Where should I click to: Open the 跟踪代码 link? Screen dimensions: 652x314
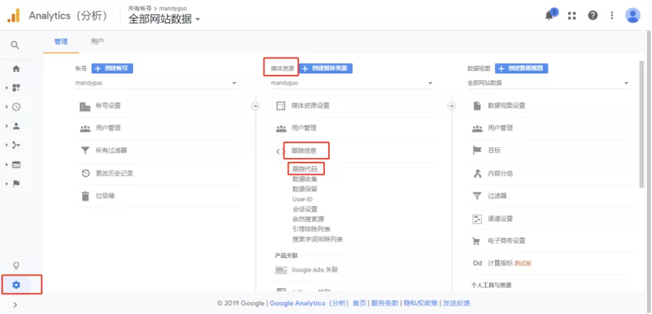click(305, 168)
